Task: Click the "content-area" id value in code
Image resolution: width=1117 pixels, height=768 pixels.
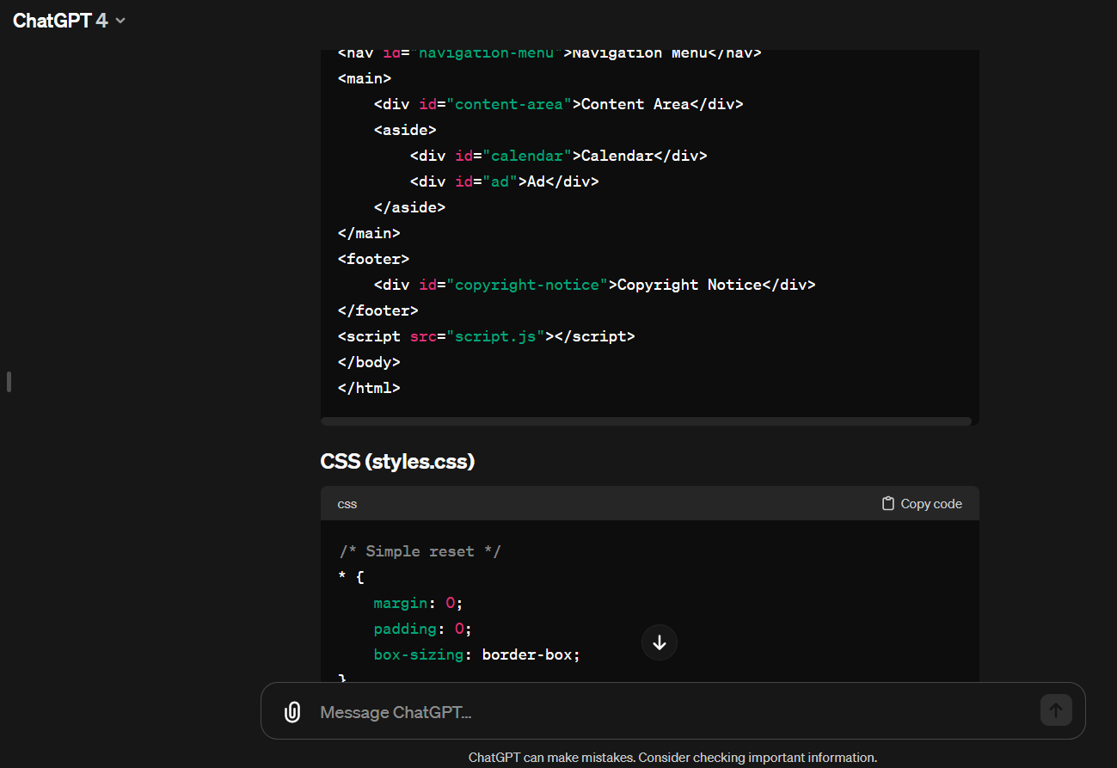Action: [509, 104]
